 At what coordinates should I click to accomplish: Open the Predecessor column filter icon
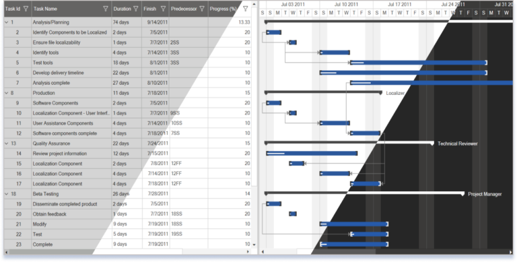pyautogui.click(x=202, y=9)
